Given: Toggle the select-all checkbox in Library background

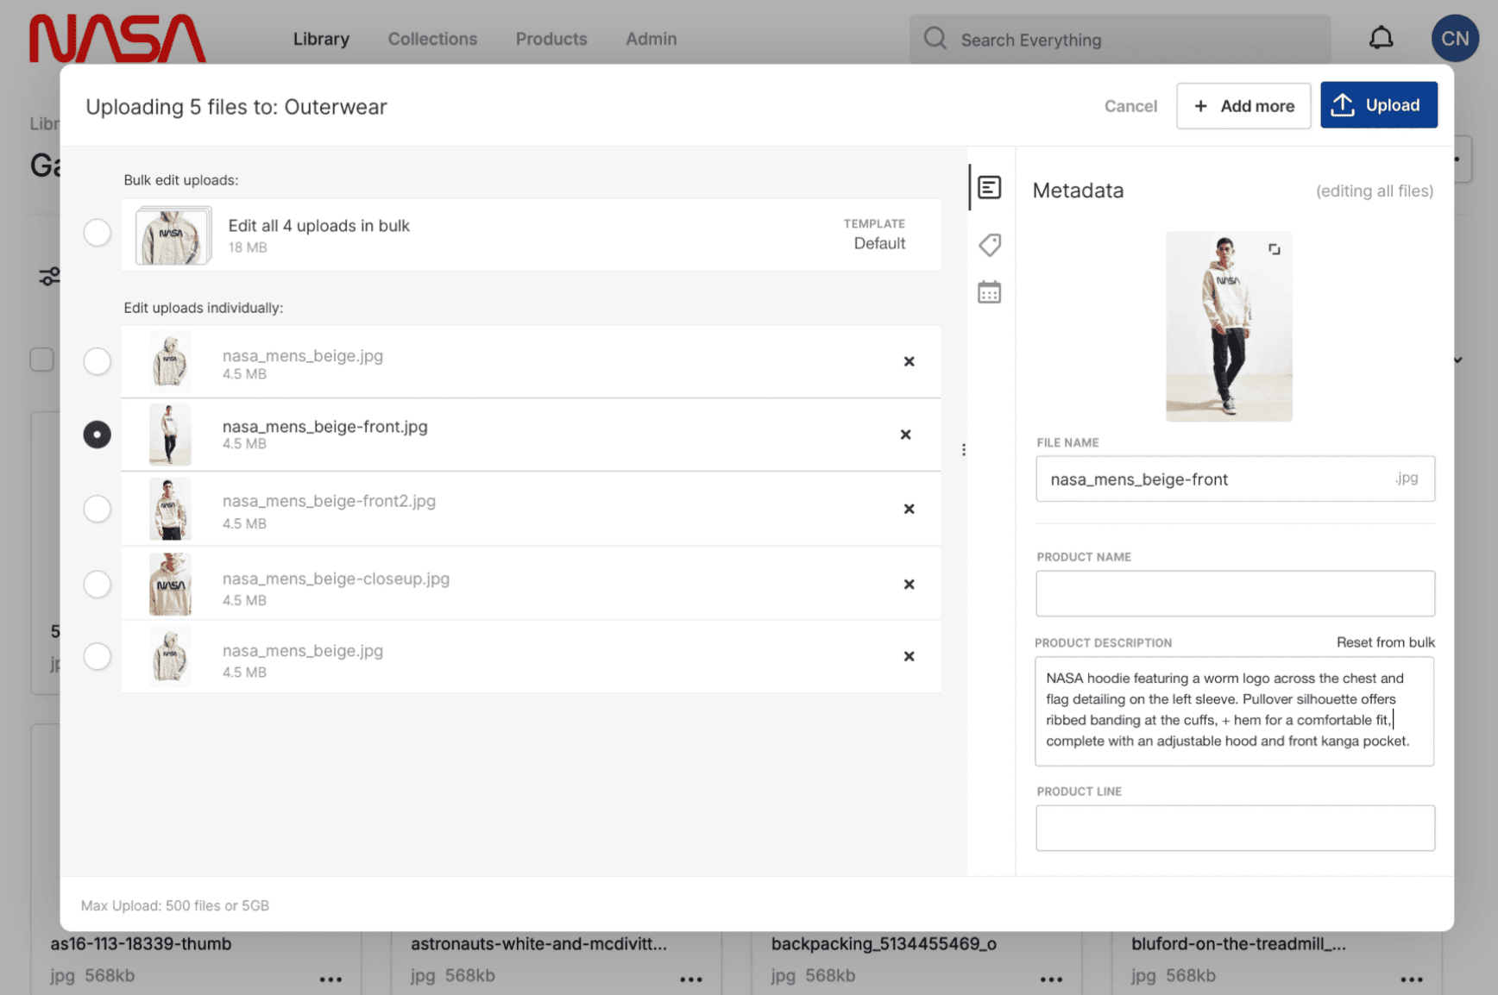Looking at the screenshot, I should coord(41,359).
